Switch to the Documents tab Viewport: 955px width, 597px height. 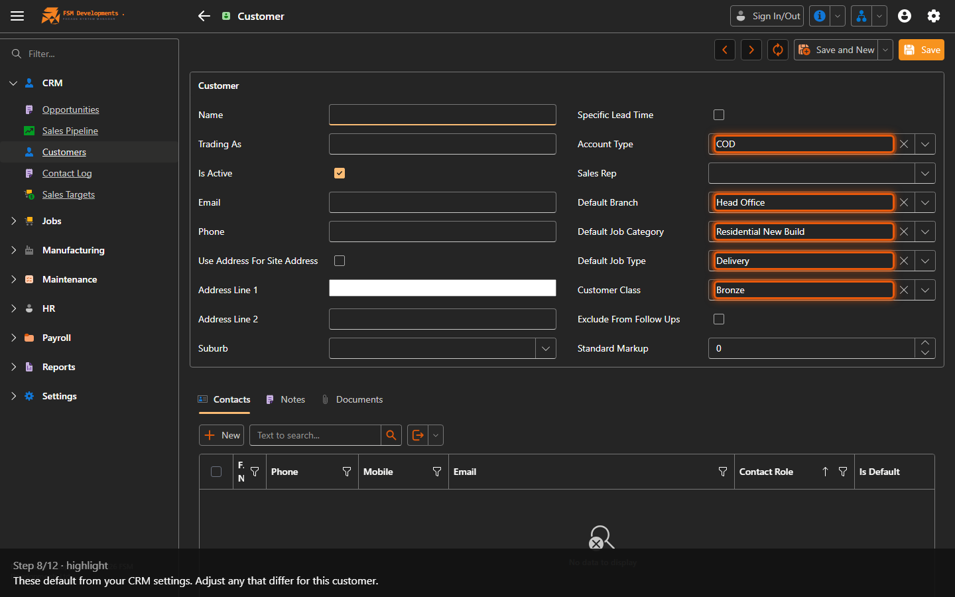coord(352,399)
